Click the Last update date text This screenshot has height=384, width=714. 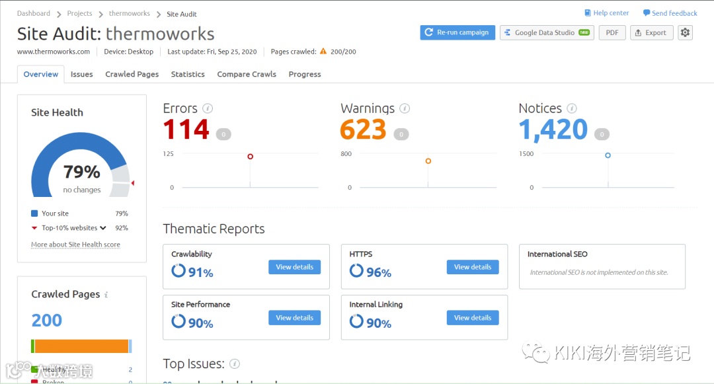point(212,52)
